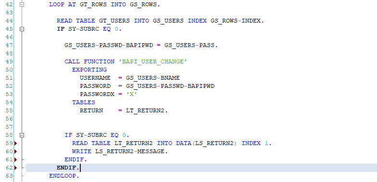The width and height of the screenshot is (377, 182).
Task: Click GS_ROWS at end of line 42
Action: click(x=143, y=5)
